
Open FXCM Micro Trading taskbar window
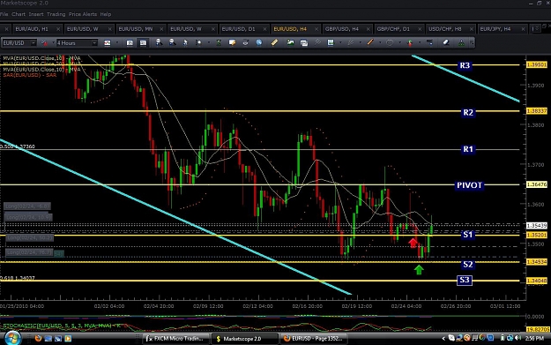coord(175,338)
